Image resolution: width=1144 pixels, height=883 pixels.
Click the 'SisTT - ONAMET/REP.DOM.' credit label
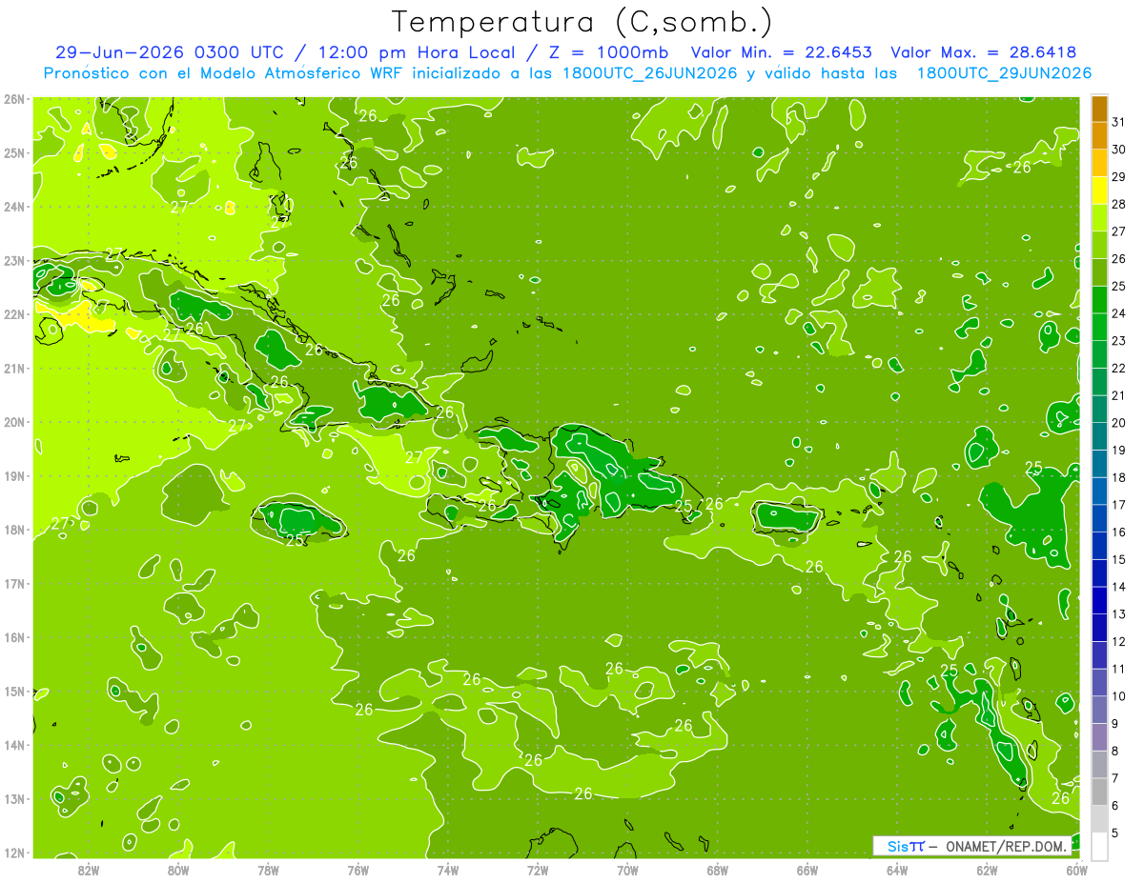(x=971, y=846)
